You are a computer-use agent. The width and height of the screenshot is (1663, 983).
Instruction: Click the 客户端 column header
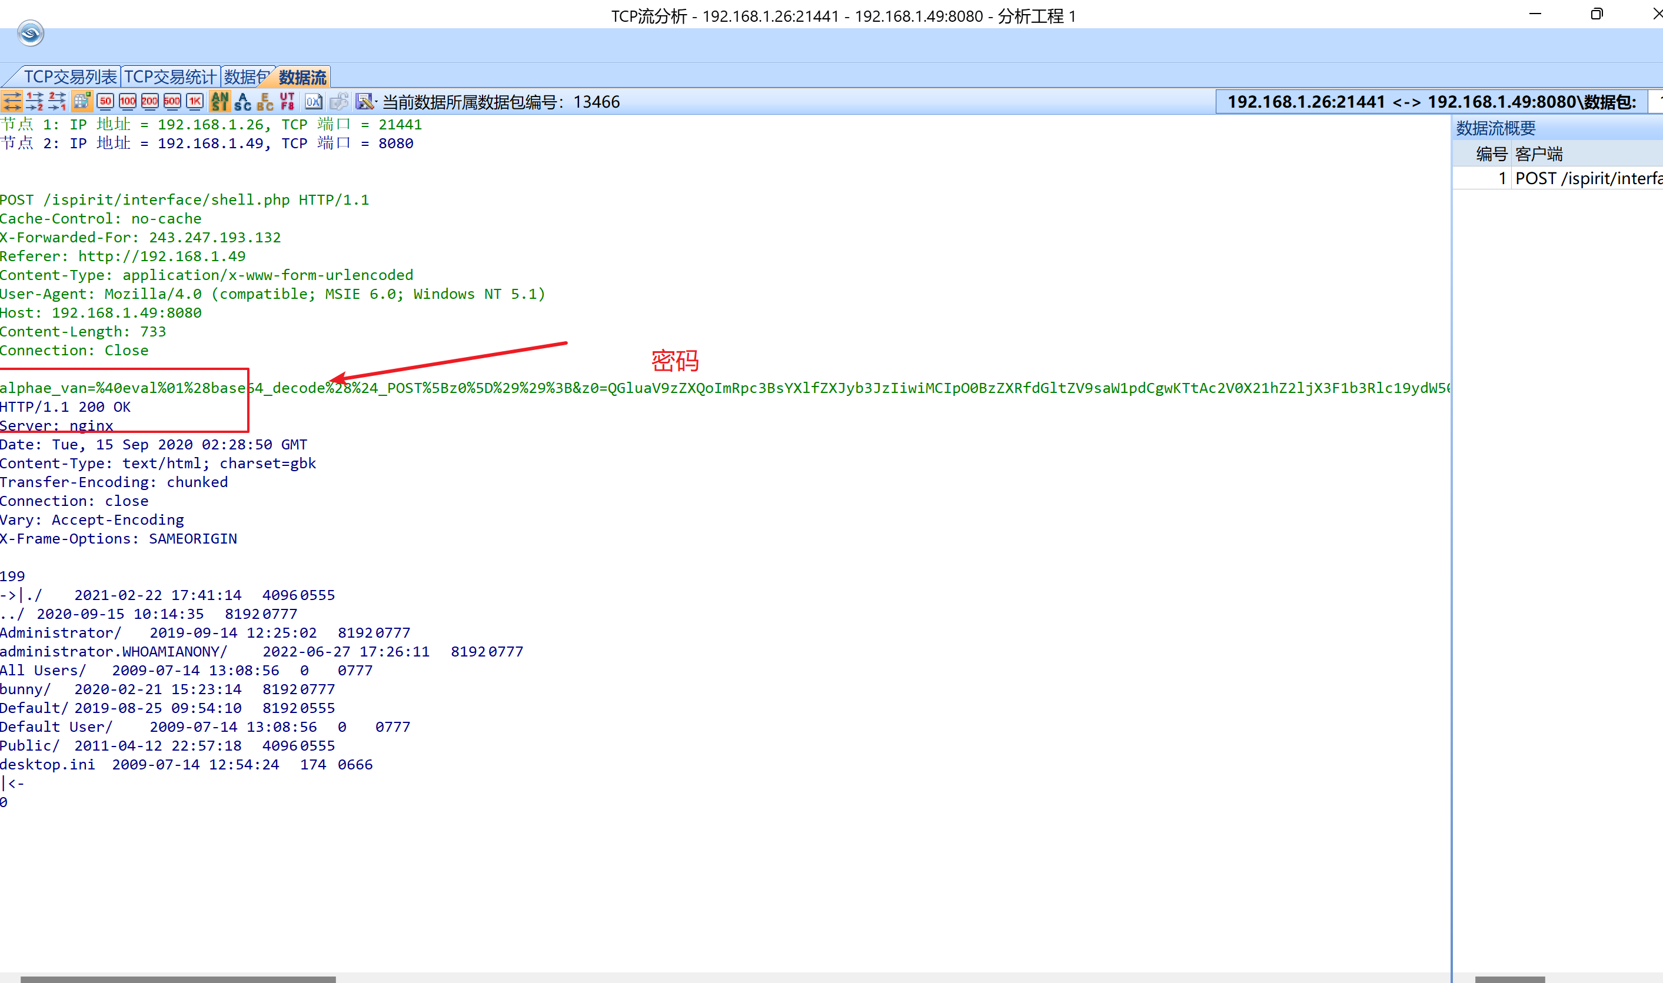point(1538,154)
